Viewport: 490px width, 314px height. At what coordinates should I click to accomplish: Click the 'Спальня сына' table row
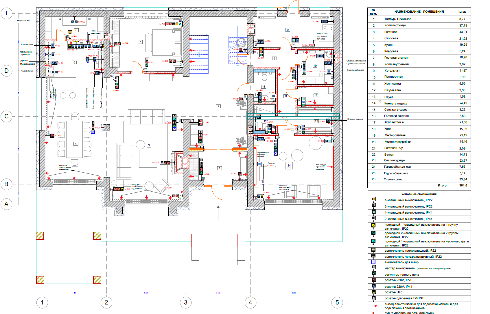pyautogui.click(x=419, y=179)
